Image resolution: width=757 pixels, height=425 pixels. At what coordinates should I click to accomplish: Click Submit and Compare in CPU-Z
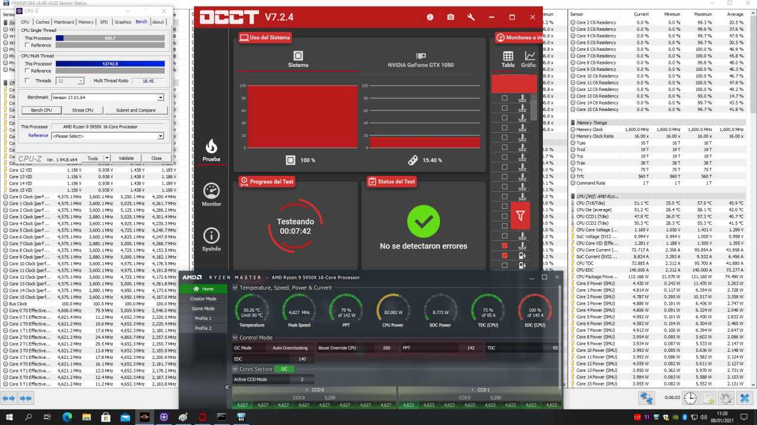click(136, 110)
